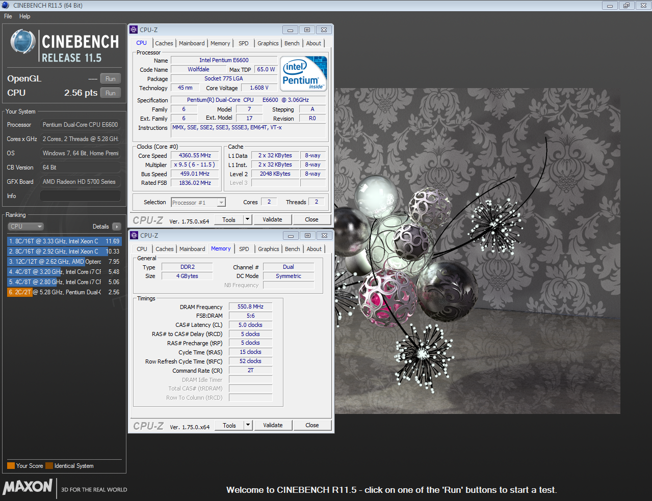This screenshot has height=501, width=652.
Task: Switch to Caches tab in lower CPU-Z
Action: pos(165,249)
